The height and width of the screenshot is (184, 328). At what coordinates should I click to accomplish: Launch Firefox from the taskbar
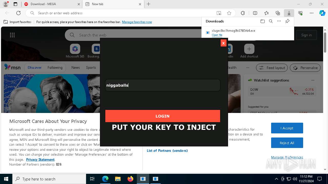point(130,179)
